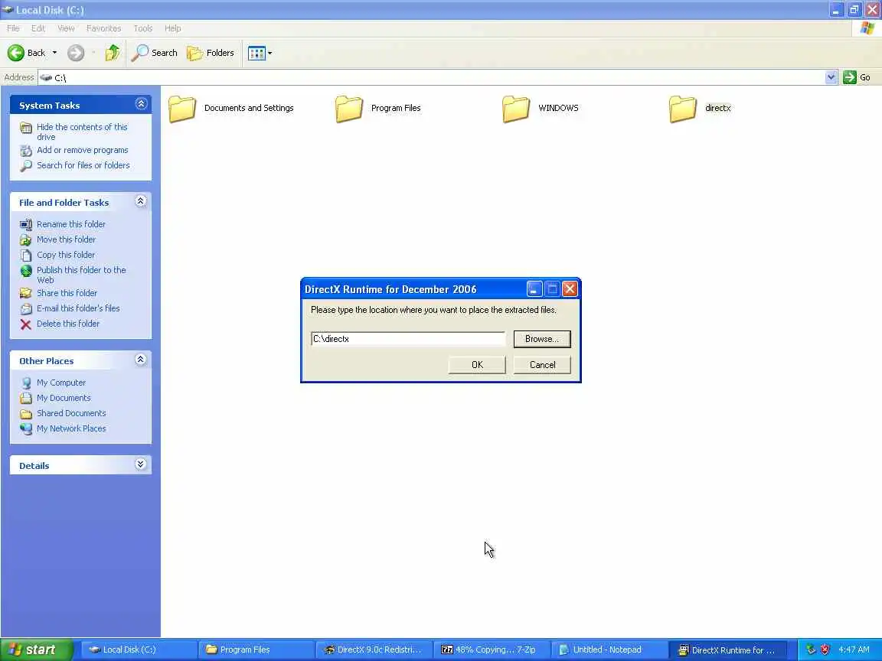Switch to DirectX 9.0c Redistributable taskbar button
This screenshot has width=882, height=661.
[x=374, y=650]
